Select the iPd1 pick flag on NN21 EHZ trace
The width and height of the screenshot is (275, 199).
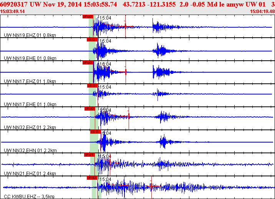tap(89, 155)
